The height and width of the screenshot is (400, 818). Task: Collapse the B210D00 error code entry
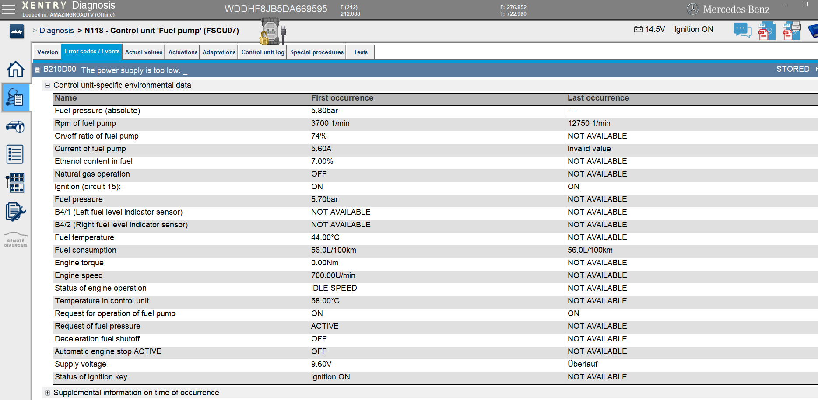[x=38, y=70]
